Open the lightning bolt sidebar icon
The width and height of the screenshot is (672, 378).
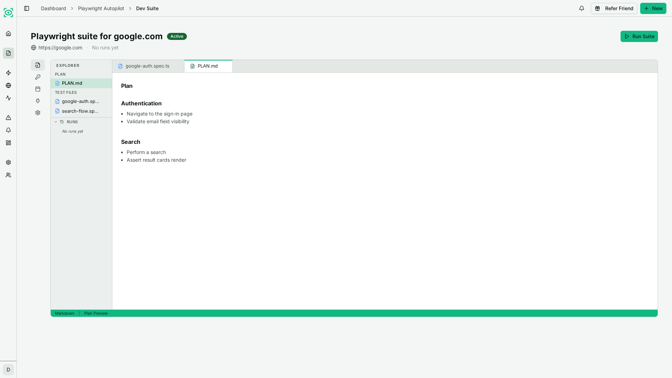(x=8, y=73)
